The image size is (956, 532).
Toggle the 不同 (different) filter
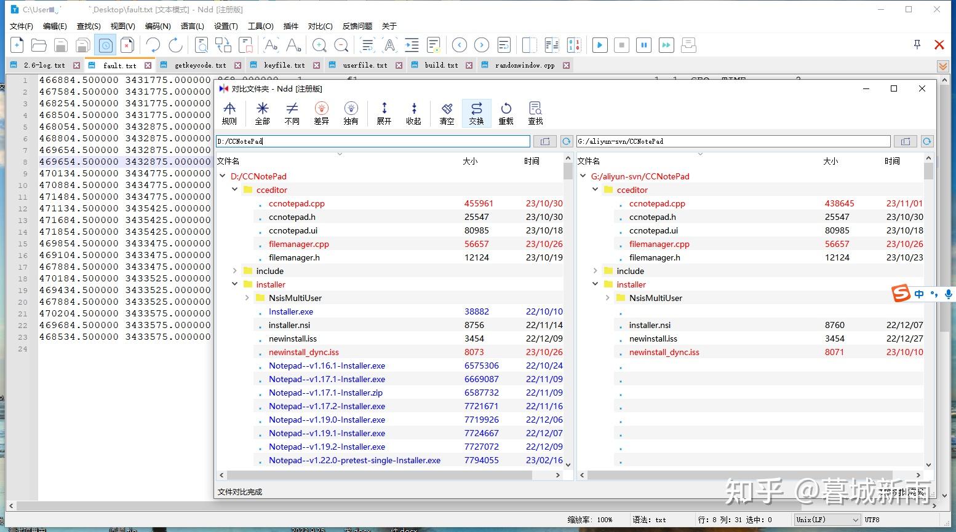(x=292, y=113)
